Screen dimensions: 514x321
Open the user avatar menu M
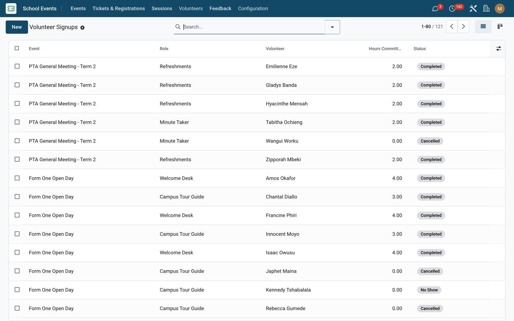(x=500, y=9)
